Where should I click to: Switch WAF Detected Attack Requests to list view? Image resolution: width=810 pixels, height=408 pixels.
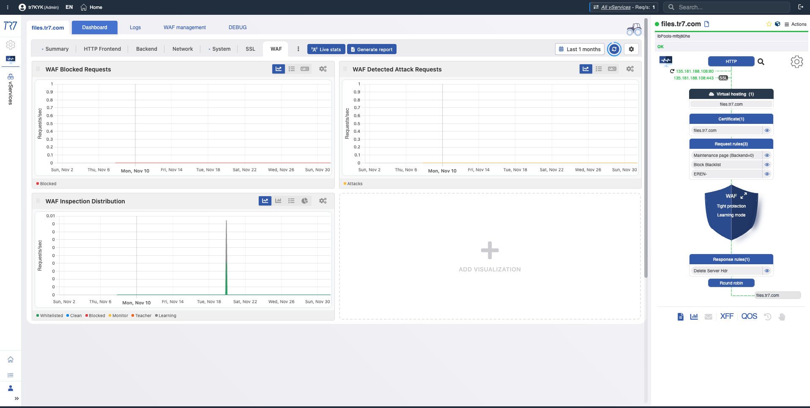599,69
